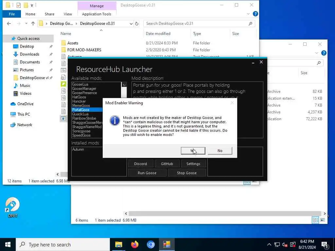Open the Application Tools tab
Image resolution: width=335 pixels, height=251 pixels.
(97, 14)
